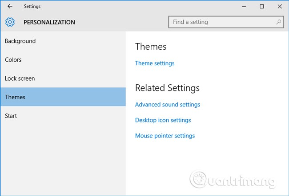Focus the Find a setting field

coord(222,22)
